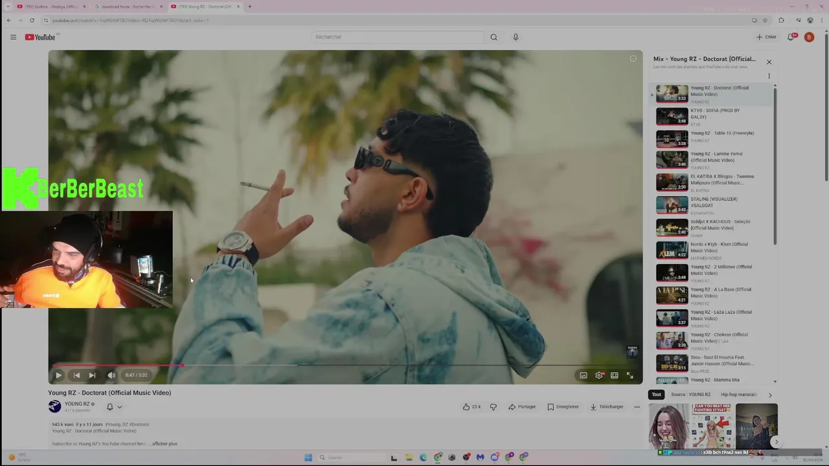Select Young RZ - Lamine Yamal video
Viewport: 829px width, 466px height.
pos(712,160)
